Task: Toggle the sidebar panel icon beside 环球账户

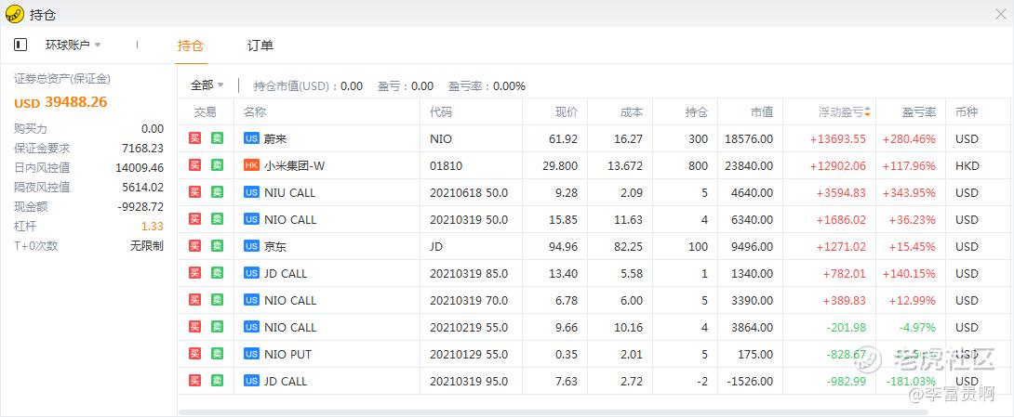Action: (20, 45)
